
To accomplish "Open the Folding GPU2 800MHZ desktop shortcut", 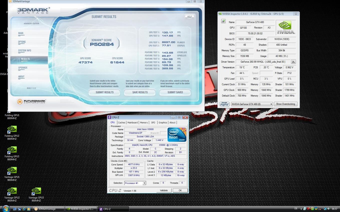I will [12, 133].
